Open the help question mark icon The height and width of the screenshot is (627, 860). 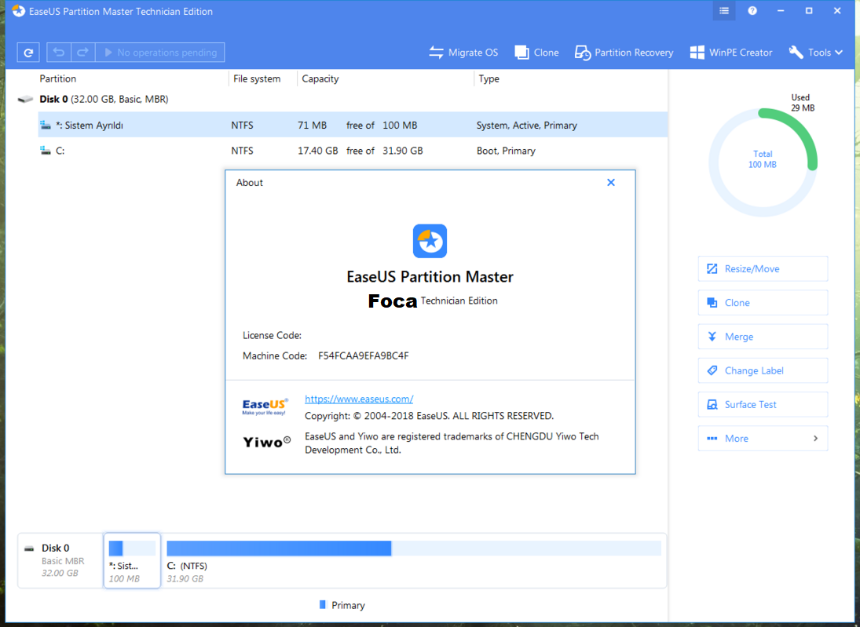(752, 11)
